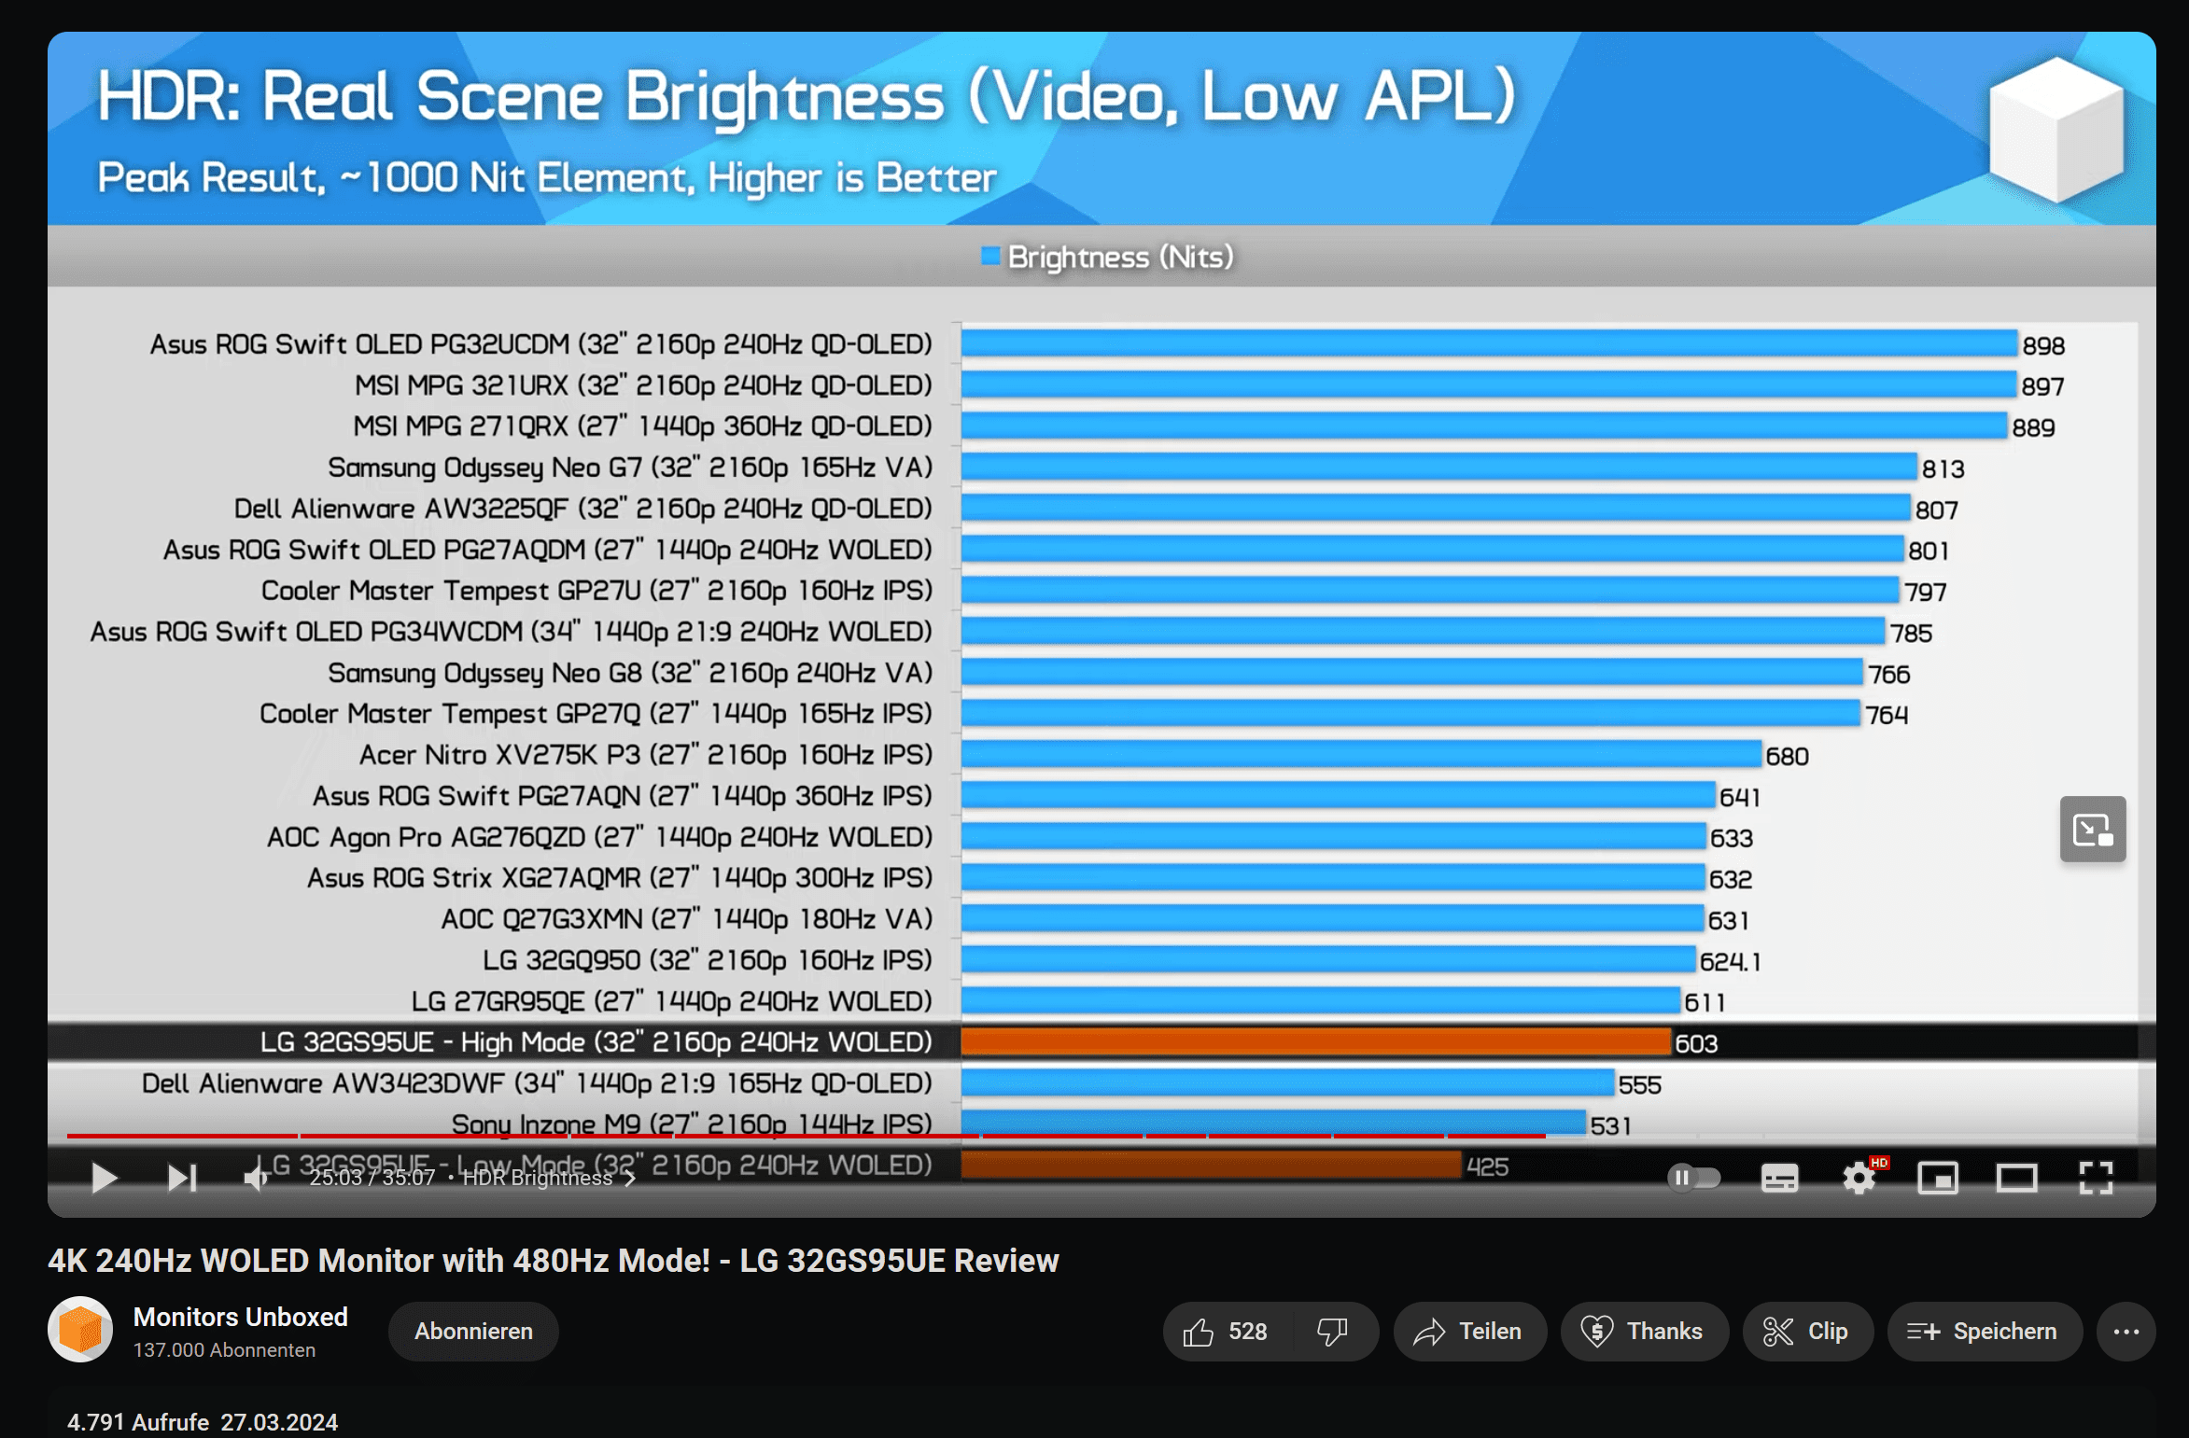Image resolution: width=2189 pixels, height=1438 pixels.
Task: Like the video with 528 likes
Action: (1227, 1332)
